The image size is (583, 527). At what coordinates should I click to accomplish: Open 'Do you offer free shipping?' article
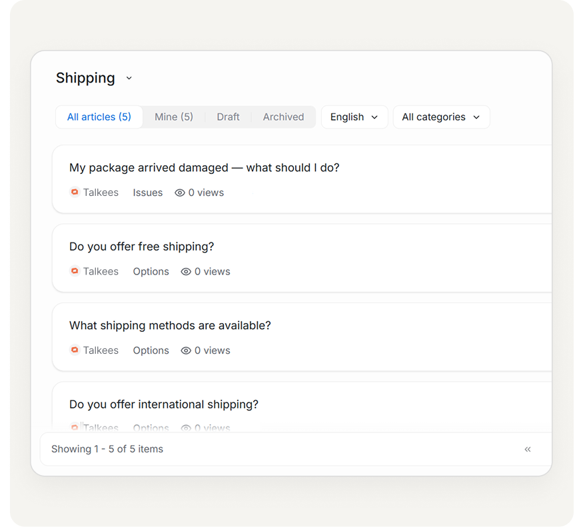click(x=142, y=247)
